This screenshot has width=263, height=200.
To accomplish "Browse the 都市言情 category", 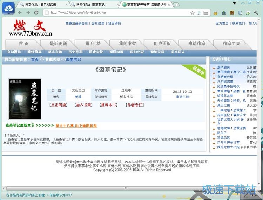I will coord(55,52).
